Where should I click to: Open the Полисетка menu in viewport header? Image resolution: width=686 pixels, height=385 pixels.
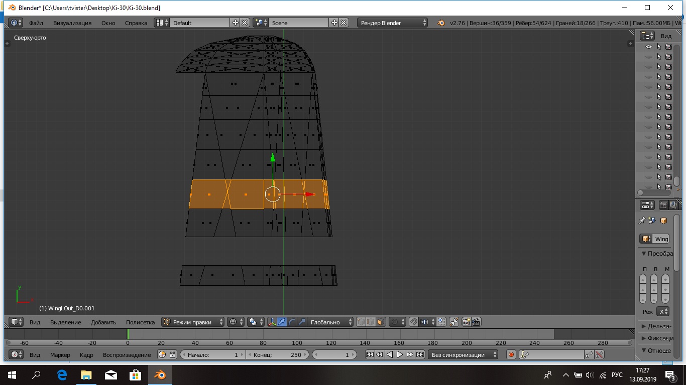pos(140,322)
